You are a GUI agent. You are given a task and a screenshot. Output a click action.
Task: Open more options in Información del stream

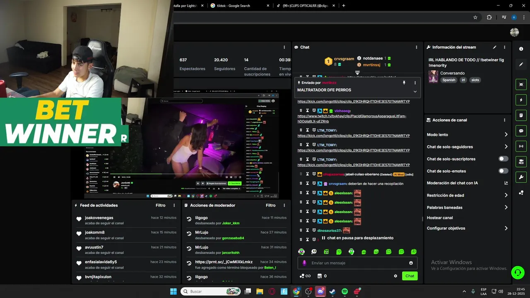tap(504, 47)
